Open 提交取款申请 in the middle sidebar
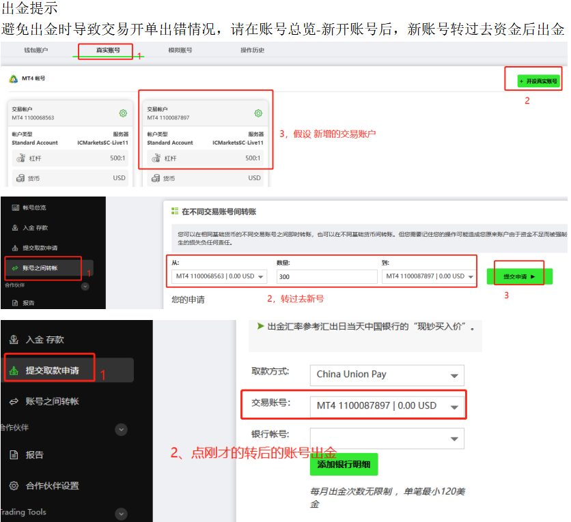This screenshot has height=522, width=571. (40, 248)
